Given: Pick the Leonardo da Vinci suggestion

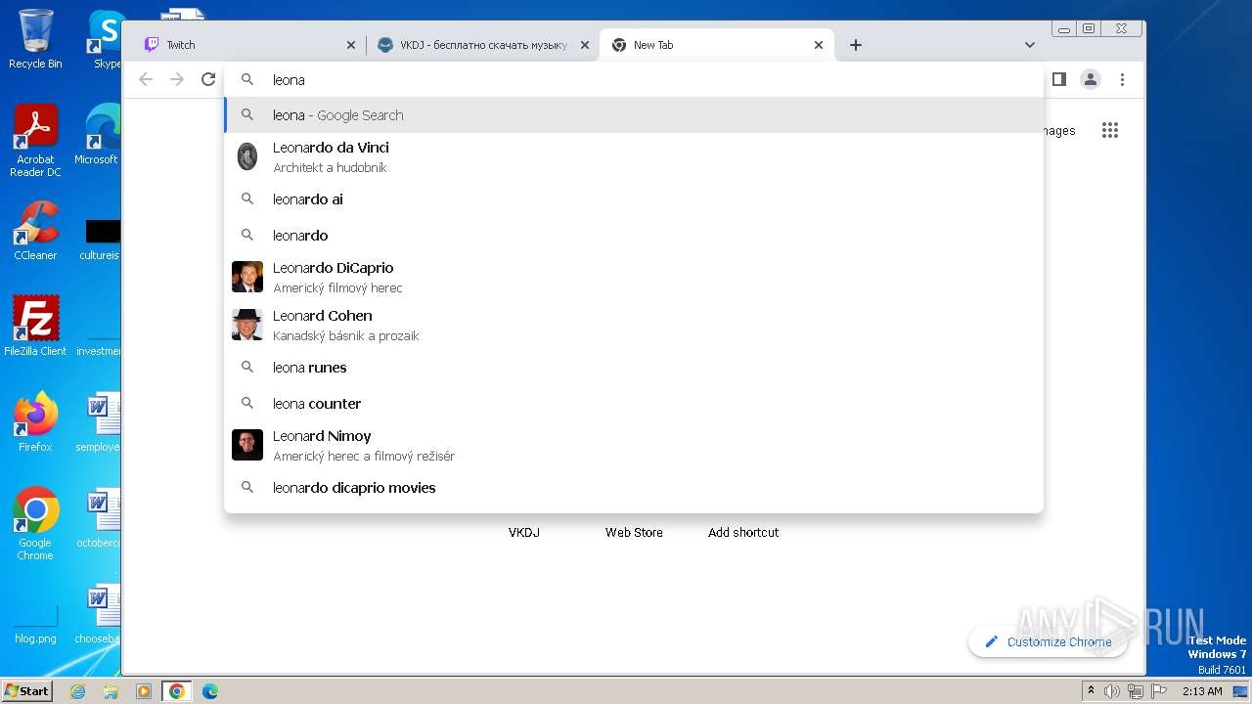Looking at the screenshot, I should (x=634, y=156).
